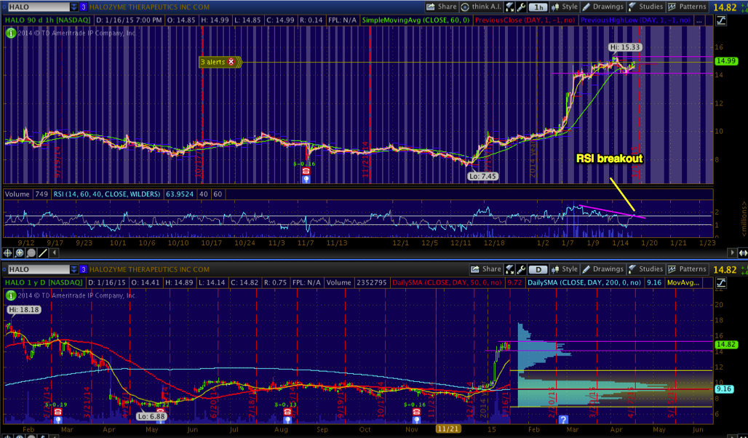Image resolution: width=748 pixels, height=438 pixels.
Task: Click the zoom magnifier tool below top chart
Action: point(20,252)
